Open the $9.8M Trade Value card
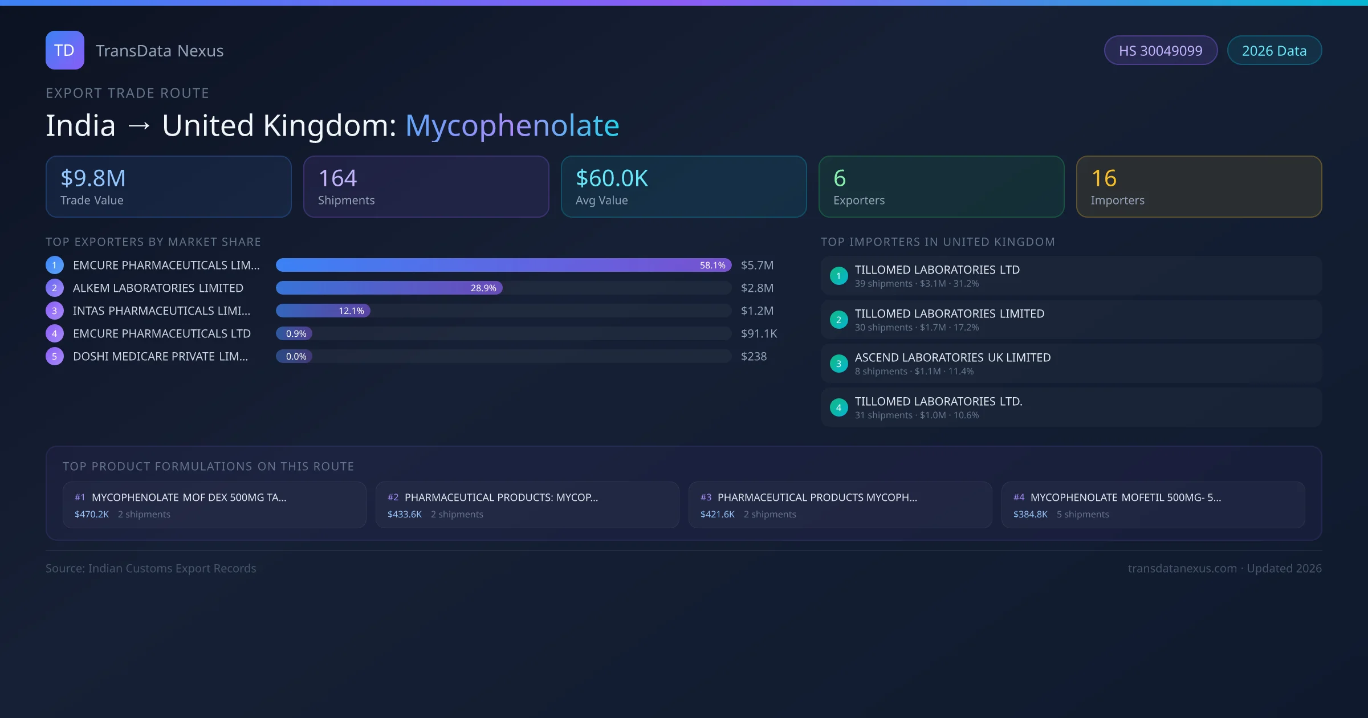Viewport: 1368px width, 718px height. tap(168, 186)
